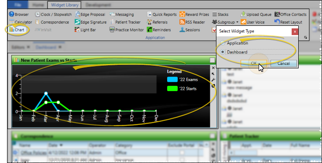The height and width of the screenshot is (163, 322).
Task: Open the Upload Queue widget
Action: [256, 14]
